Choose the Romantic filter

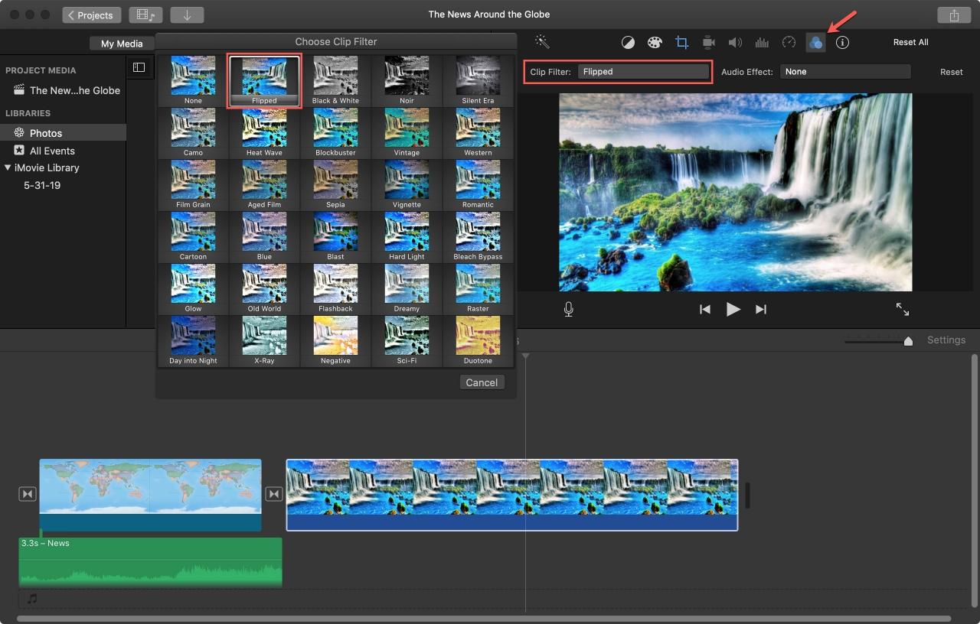478,184
